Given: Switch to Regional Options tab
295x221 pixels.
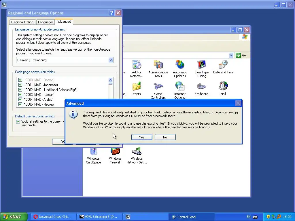Looking at the screenshot, I should [x=23, y=22].
